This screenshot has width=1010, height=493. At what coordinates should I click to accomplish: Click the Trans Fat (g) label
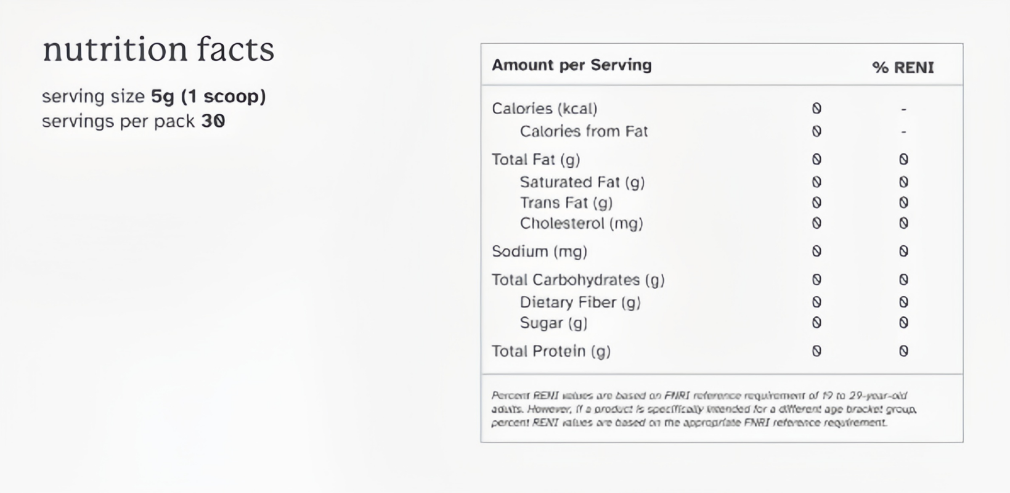(566, 203)
